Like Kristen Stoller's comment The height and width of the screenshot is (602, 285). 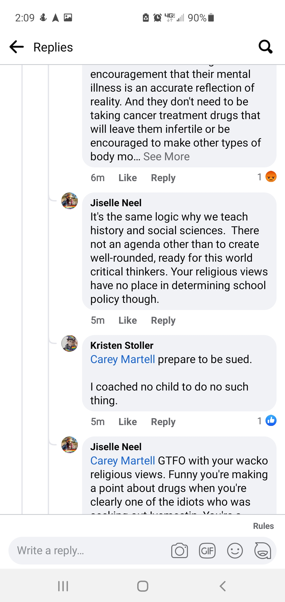point(127,421)
